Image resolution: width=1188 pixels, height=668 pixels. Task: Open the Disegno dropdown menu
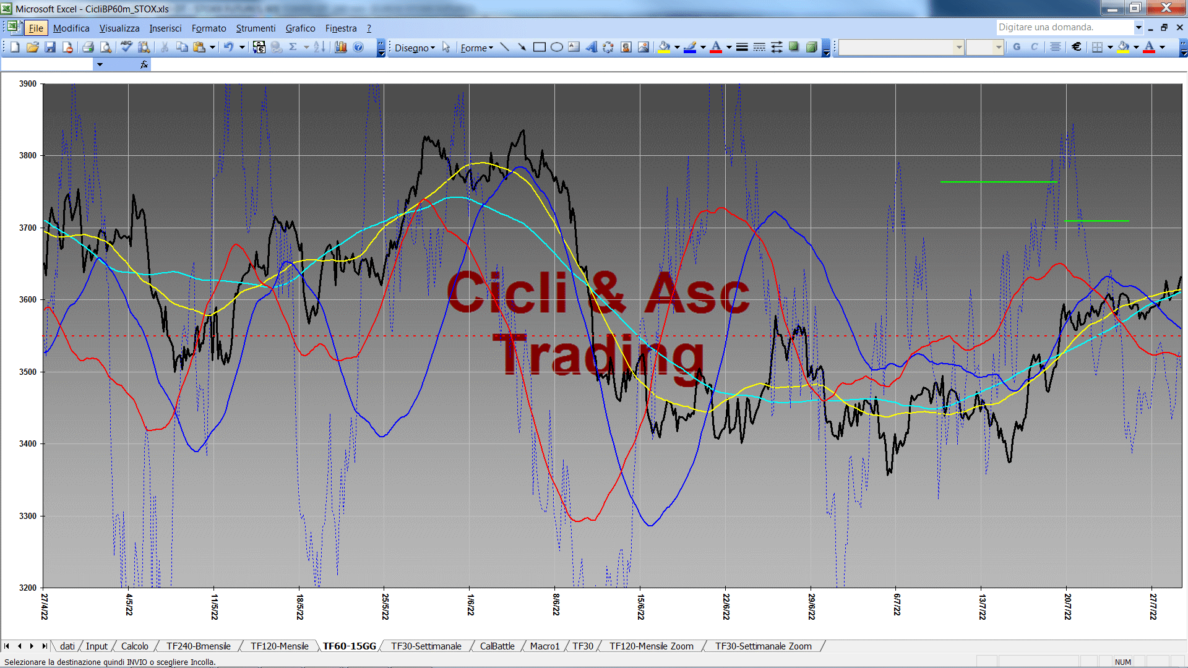tap(415, 48)
